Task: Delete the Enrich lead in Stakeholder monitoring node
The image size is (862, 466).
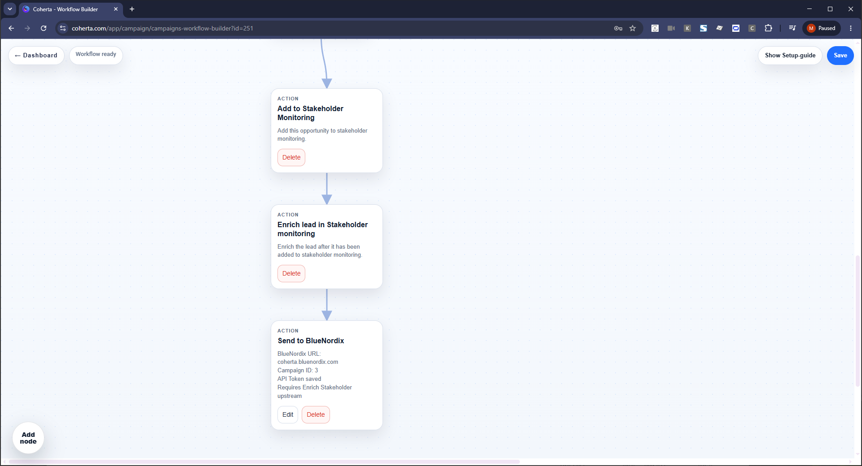Action: 291,273
